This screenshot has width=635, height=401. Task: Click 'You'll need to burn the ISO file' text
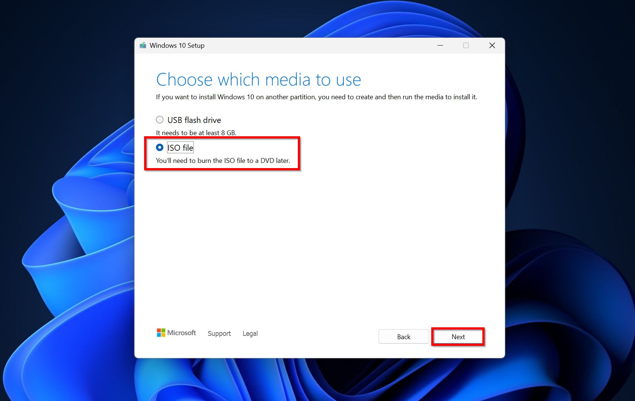click(223, 160)
